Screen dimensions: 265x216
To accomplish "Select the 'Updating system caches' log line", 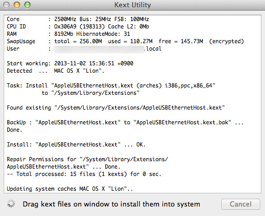I will 70,189.
